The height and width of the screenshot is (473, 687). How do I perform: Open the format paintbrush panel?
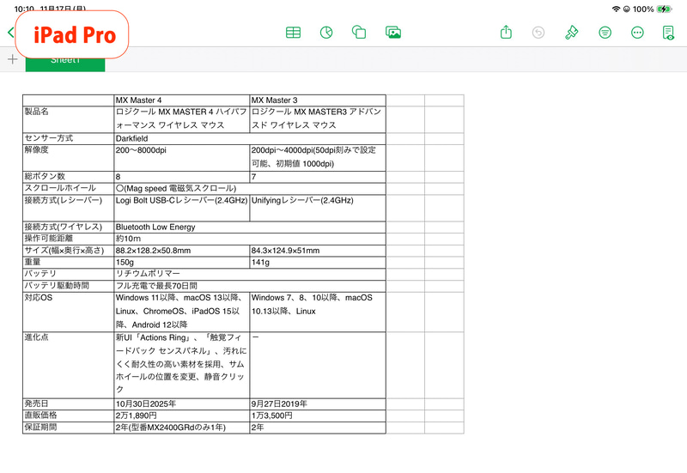[x=571, y=33]
